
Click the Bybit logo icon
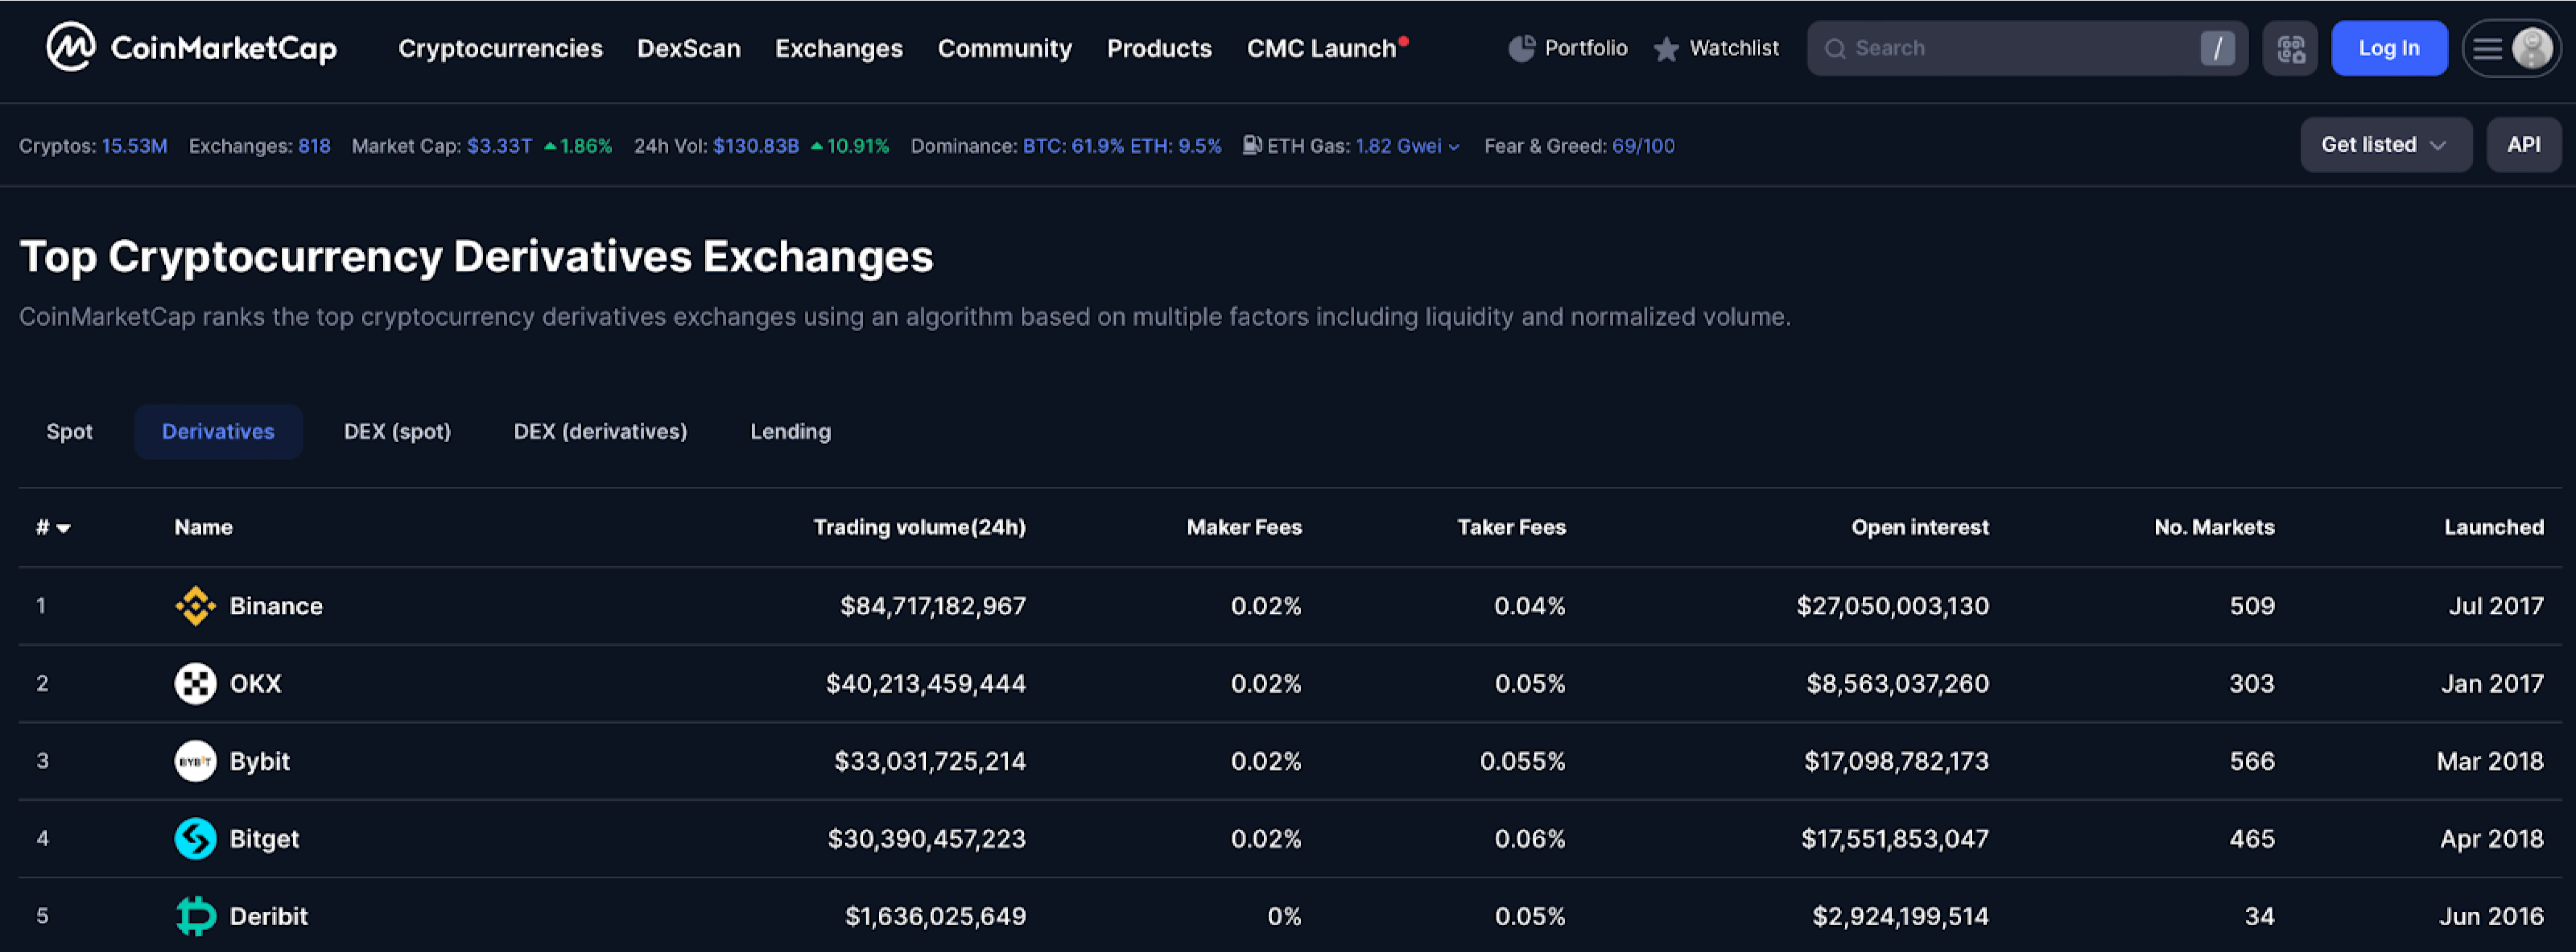tap(195, 761)
